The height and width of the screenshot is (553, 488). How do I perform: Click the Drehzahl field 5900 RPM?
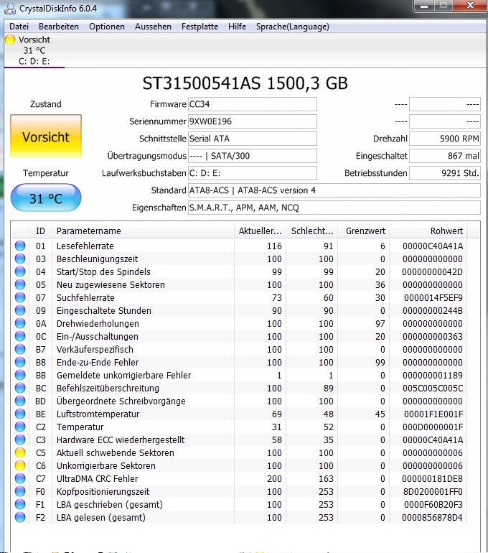(x=445, y=139)
